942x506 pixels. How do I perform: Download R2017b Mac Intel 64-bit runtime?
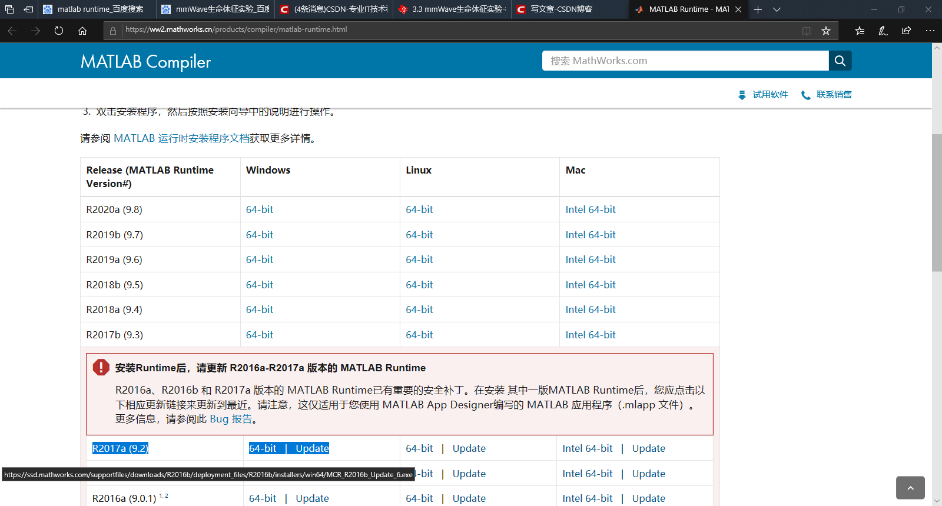[591, 335]
